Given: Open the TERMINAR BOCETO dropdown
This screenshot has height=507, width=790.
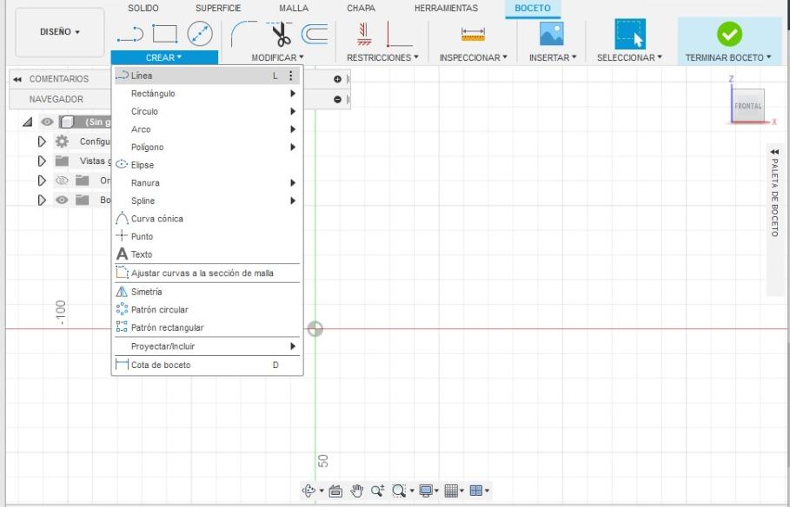Looking at the screenshot, I should pyautogui.click(x=728, y=57).
